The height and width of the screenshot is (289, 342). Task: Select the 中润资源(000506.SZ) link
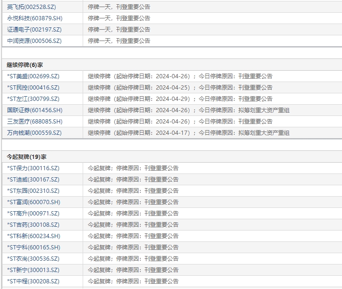coord(34,41)
